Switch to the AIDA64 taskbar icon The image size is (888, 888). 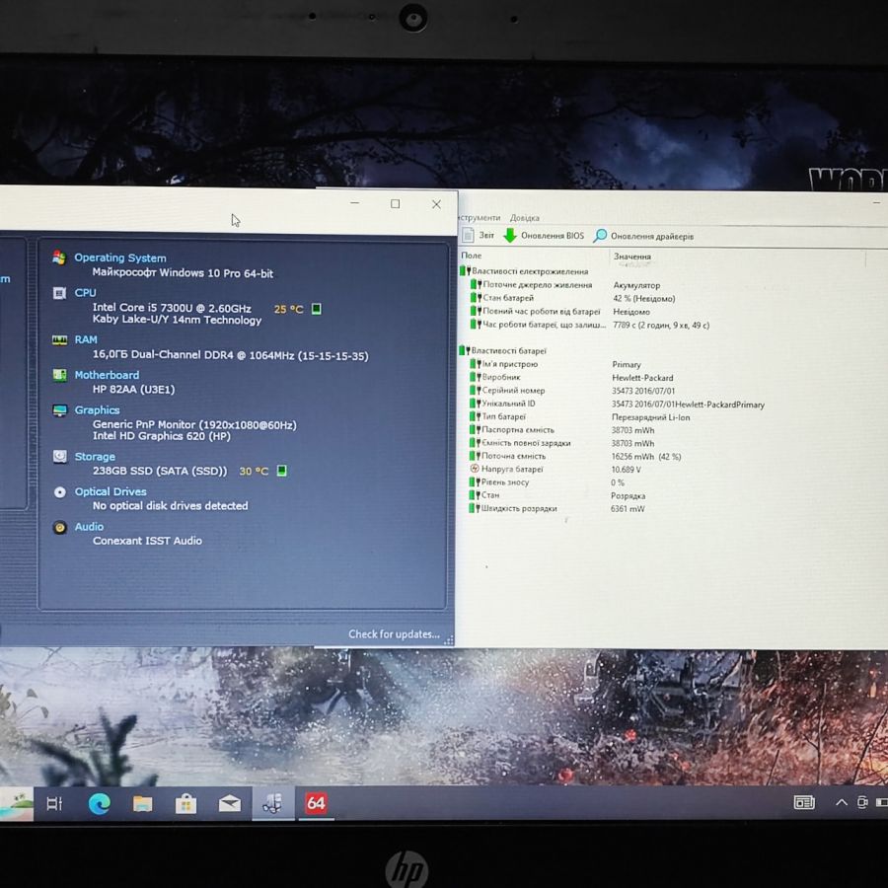316,803
